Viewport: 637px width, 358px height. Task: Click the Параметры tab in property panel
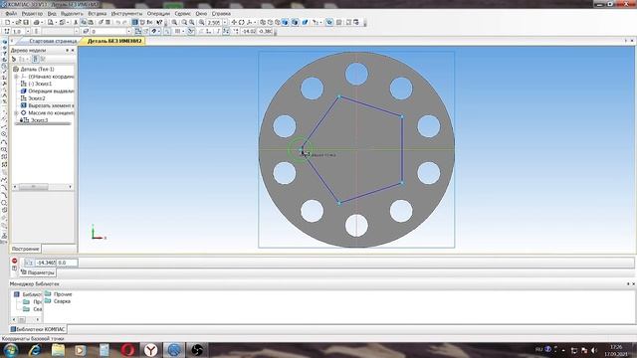tap(38, 272)
